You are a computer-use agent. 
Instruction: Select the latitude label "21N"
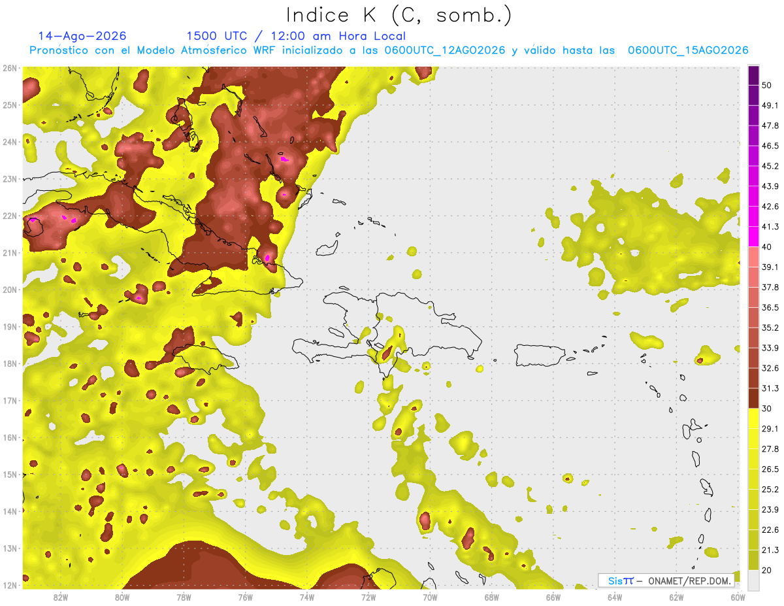(10, 252)
